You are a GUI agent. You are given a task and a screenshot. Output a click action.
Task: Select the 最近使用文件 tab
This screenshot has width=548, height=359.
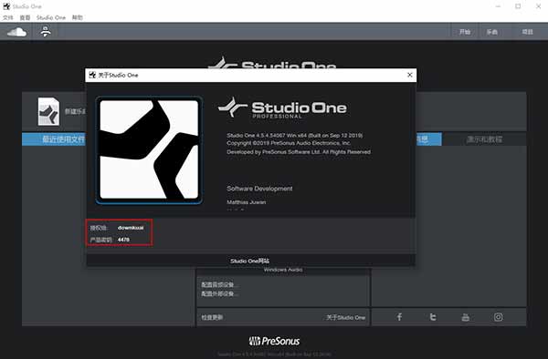pyautogui.click(x=54, y=139)
